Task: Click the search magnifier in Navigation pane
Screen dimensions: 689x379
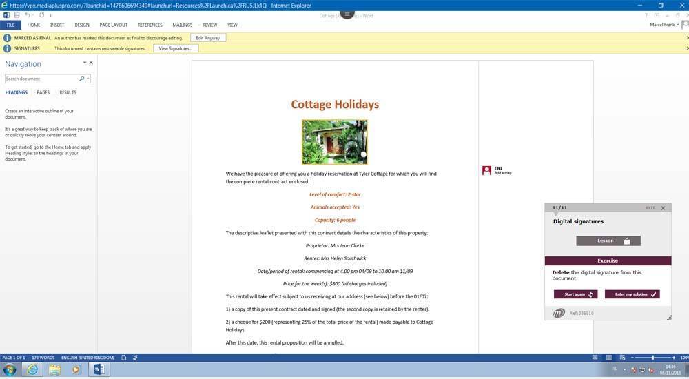Action: point(82,79)
